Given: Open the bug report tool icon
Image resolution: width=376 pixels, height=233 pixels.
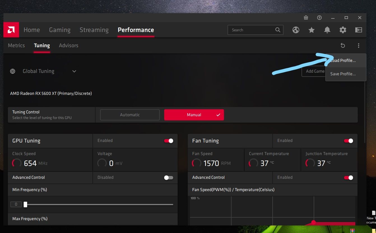Looking at the screenshot, I should point(306,18).
